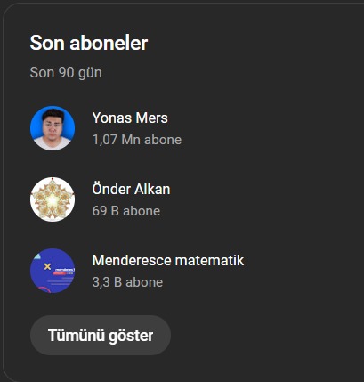Select the word matematik in third subscriber name
The height and width of the screenshot is (382, 364).
pyautogui.click(x=209, y=260)
